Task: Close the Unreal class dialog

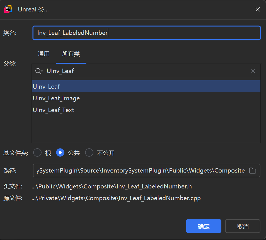Action: click(x=258, y=9)
